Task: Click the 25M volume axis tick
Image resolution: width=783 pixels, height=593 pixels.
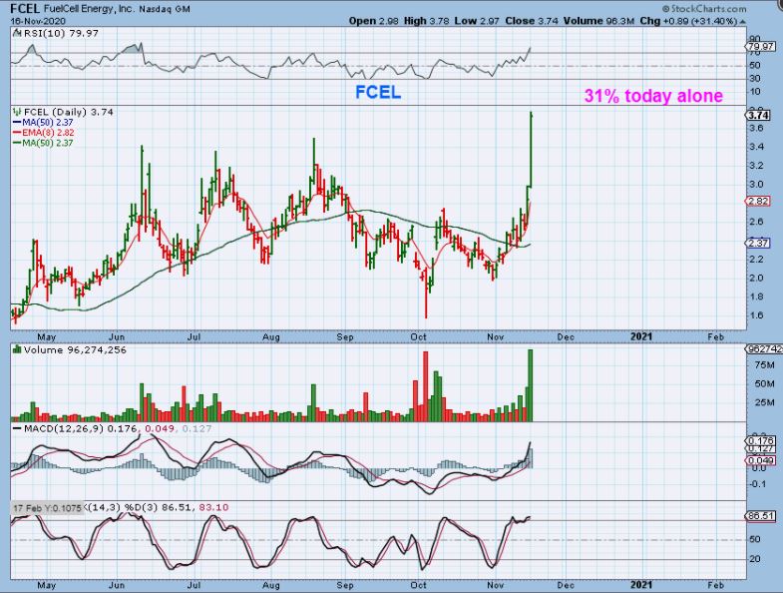Action: (764, 402)
